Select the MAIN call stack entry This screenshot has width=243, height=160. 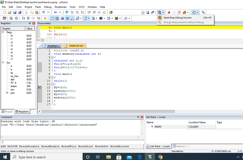coord(158,127)
